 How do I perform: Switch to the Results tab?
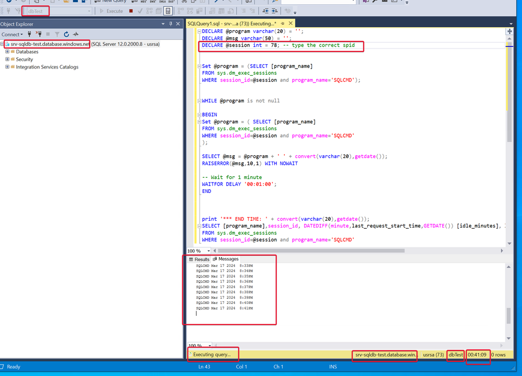199,259
